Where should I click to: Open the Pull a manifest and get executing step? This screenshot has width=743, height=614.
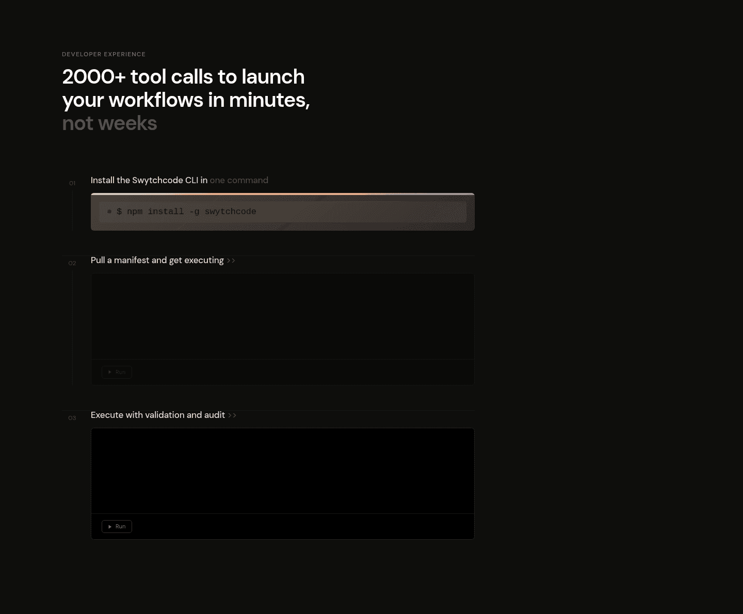(x=157, y=260)
